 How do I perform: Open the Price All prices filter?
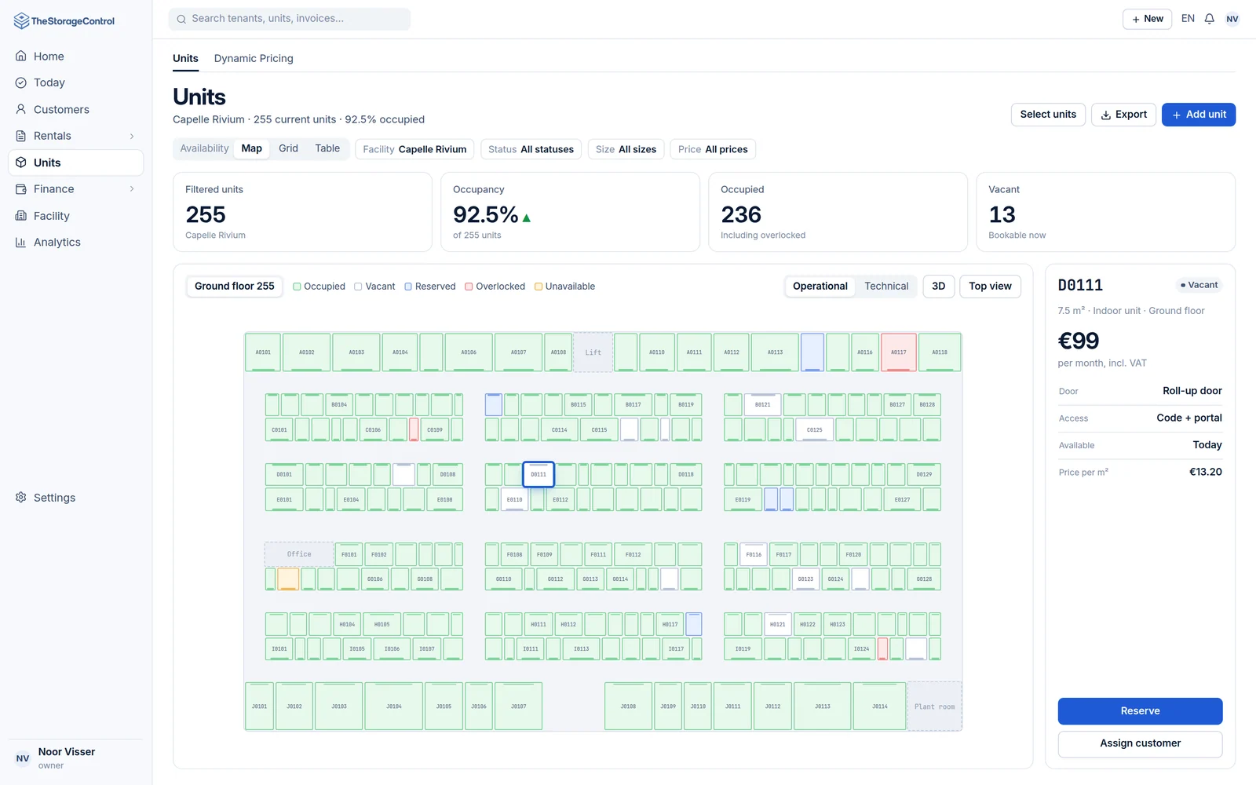[x=713, y=149]
